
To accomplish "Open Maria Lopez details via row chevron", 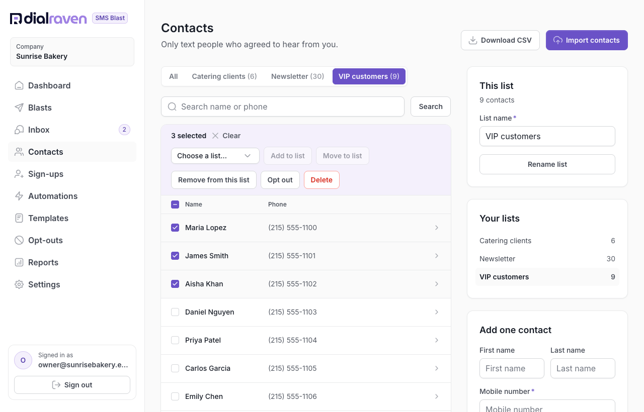I will point(437,228).
